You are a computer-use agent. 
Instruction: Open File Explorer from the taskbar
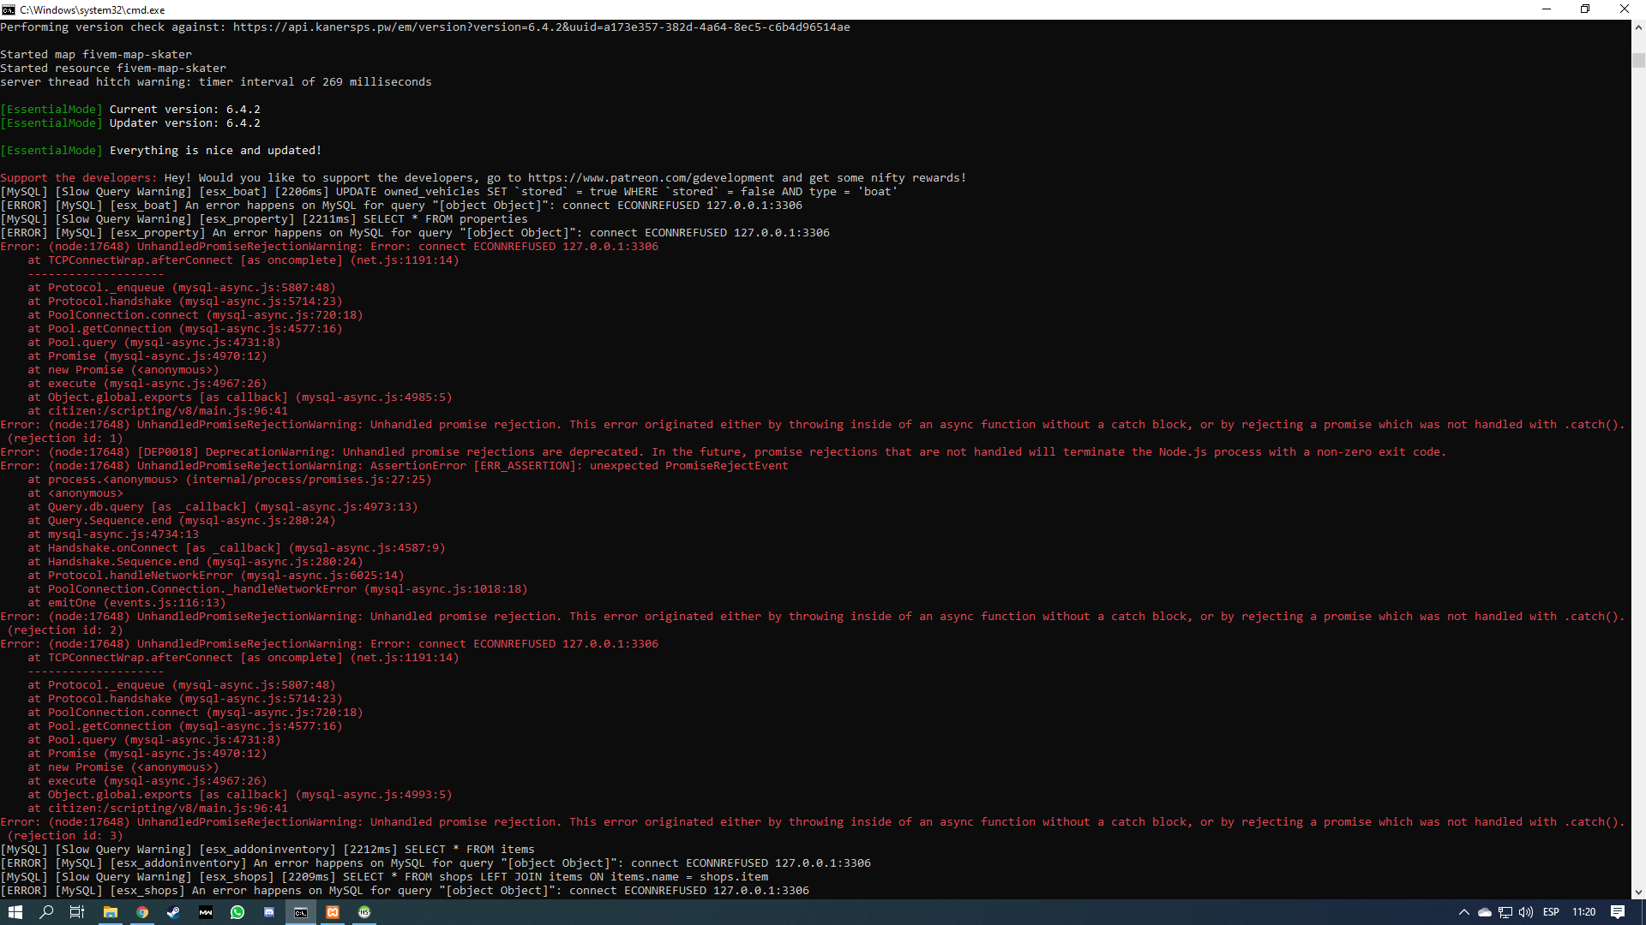[111, 912]
